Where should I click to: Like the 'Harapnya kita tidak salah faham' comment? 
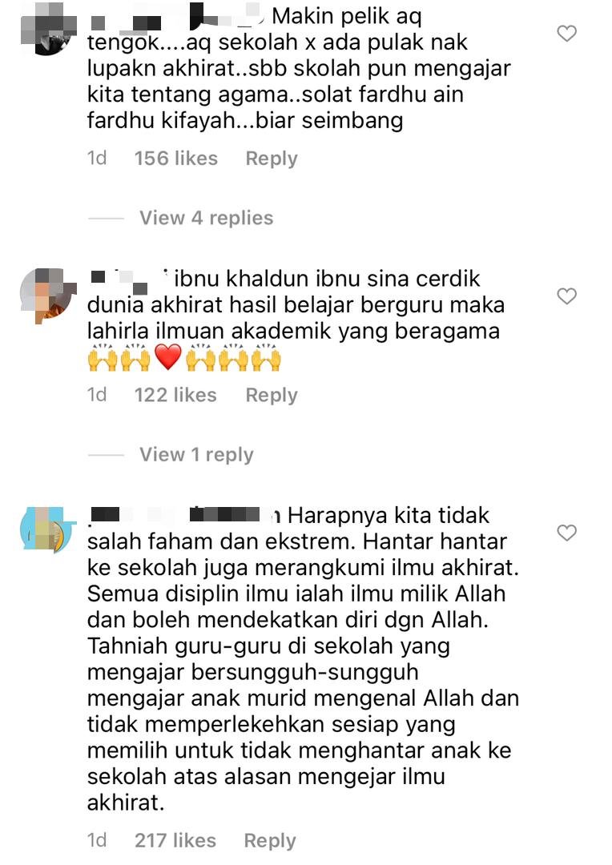567,533
